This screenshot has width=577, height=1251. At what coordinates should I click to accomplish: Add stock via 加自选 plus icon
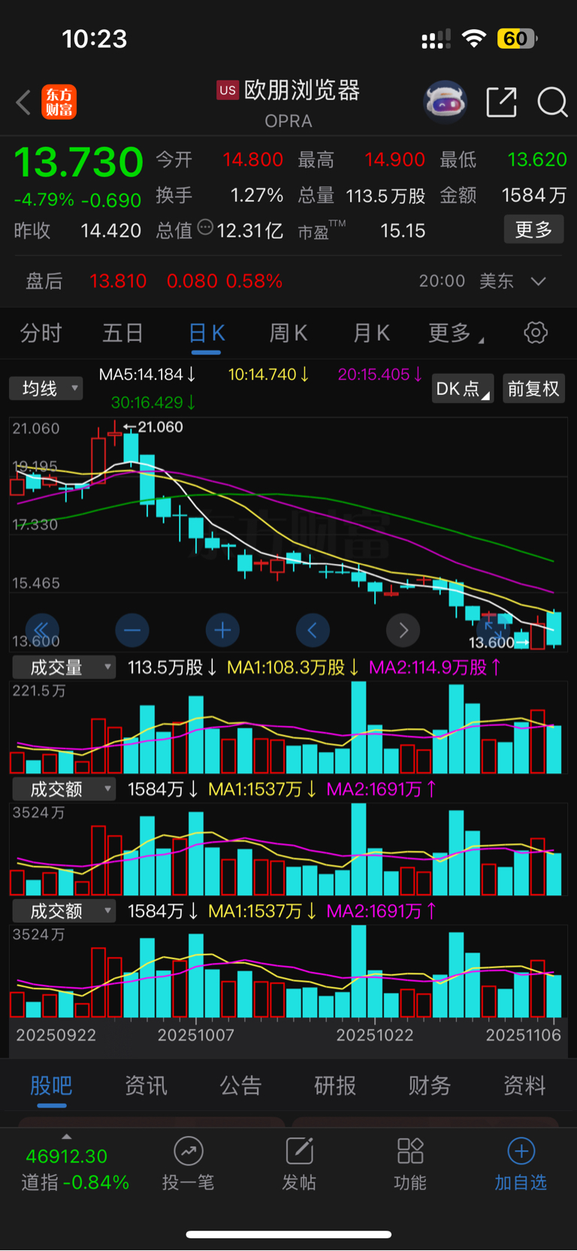tap(521, 1151)
